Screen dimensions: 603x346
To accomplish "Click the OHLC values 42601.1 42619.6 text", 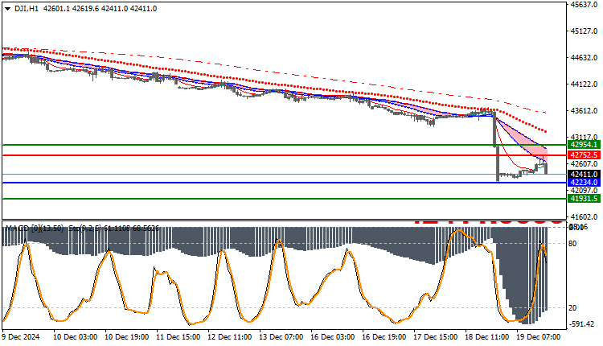I will coord(71,9).
